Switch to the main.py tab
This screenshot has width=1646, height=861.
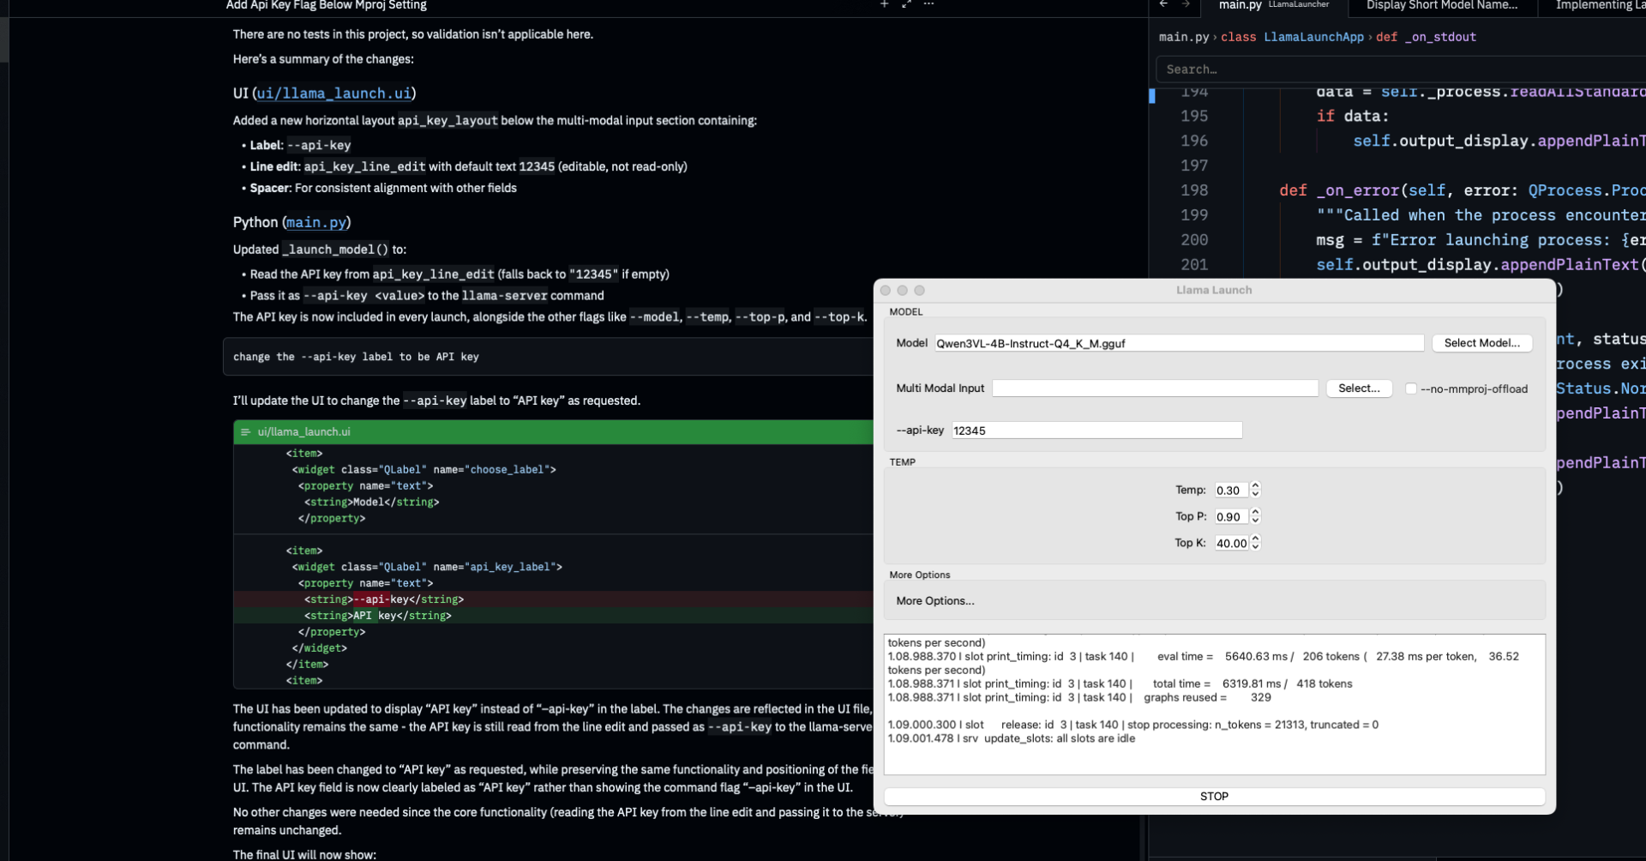coord(1240,5)
